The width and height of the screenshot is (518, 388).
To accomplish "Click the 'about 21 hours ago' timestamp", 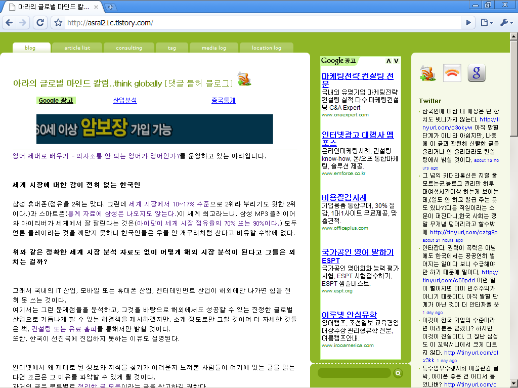I will click(x=443, y=240).
